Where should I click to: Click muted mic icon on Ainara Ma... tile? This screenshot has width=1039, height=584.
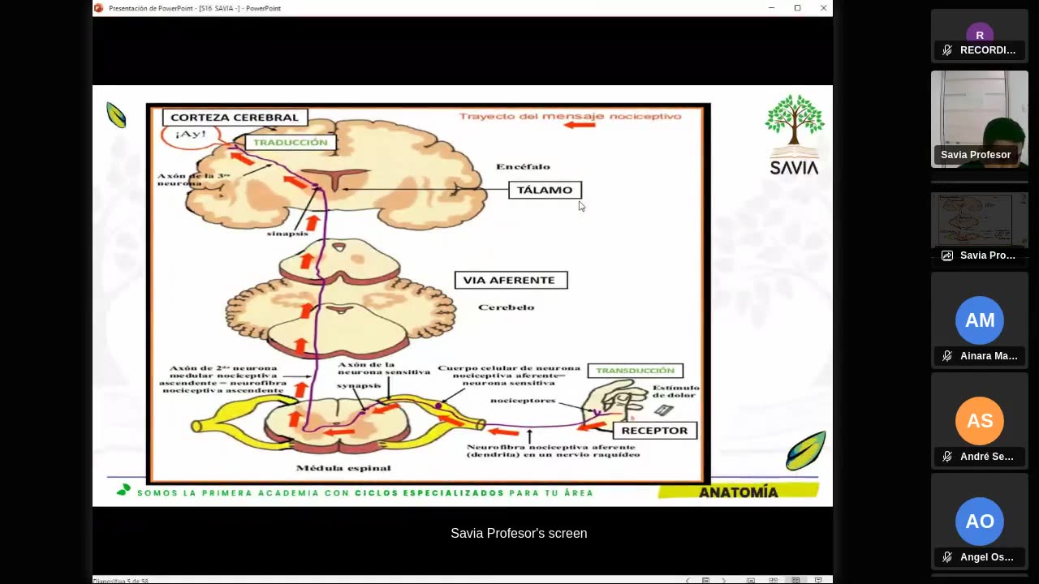946,356
